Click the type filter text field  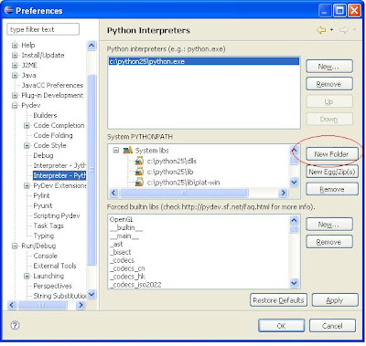coord(43,29)
